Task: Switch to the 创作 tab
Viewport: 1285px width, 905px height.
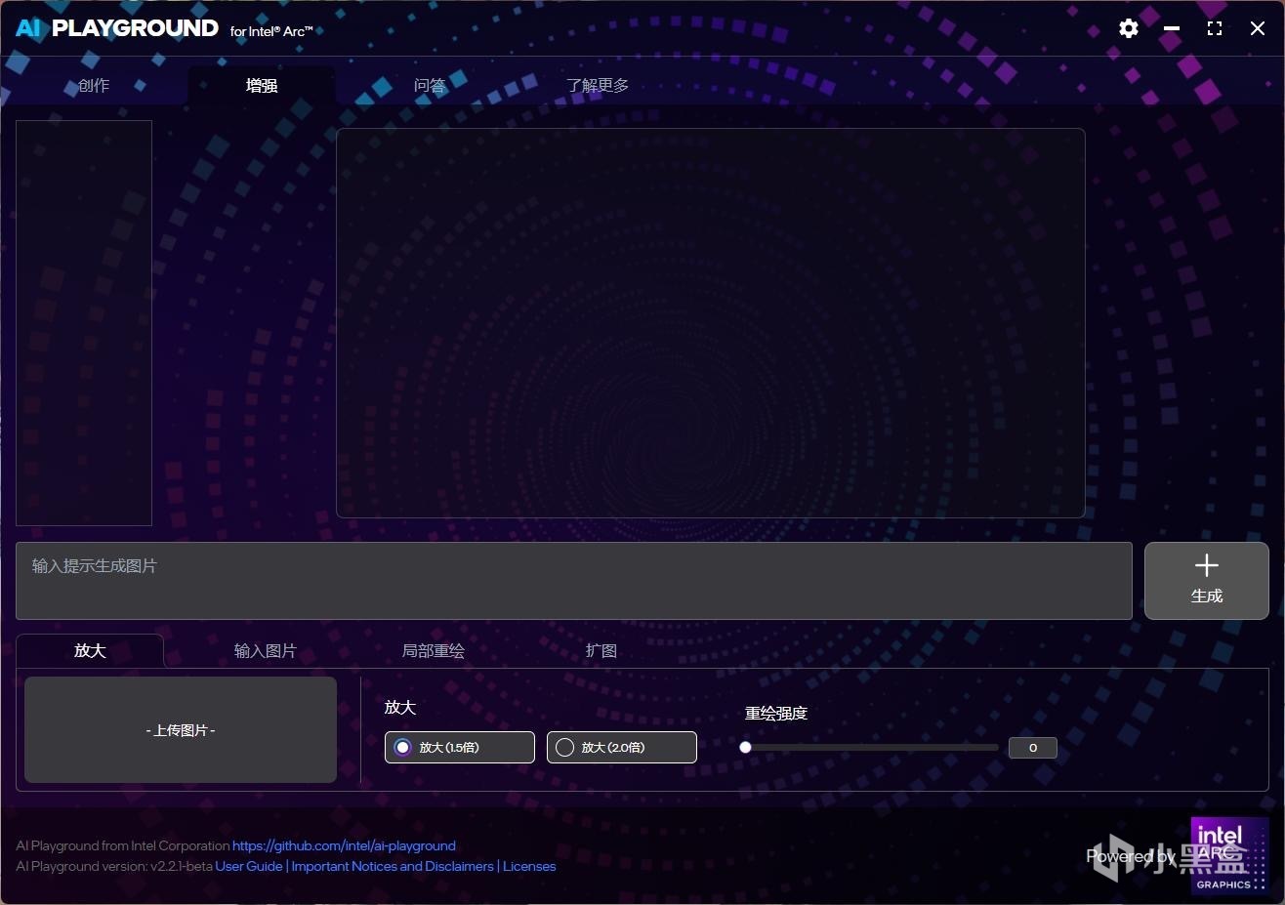Action: click(94, 85)
